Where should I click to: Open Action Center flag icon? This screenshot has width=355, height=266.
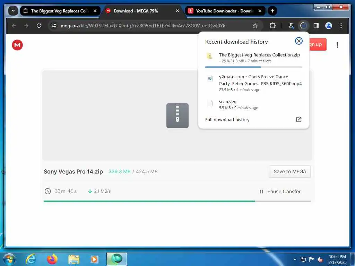click(312, 259)
